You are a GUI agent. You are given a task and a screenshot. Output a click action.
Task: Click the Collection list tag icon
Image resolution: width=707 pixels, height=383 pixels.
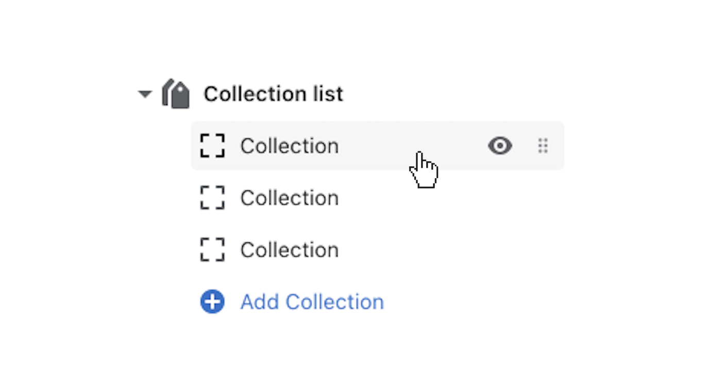(176, 94)
